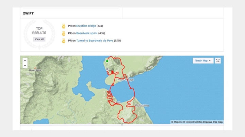The height and width of the screenshot is (137, 245).
Task: Click the PR medal beside Boardwalk sprint
Action: tap(64, 33)
